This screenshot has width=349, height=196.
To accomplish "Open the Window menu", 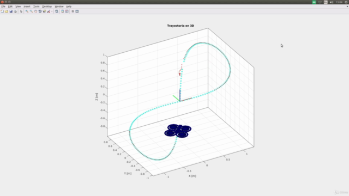I will [59, 7].
